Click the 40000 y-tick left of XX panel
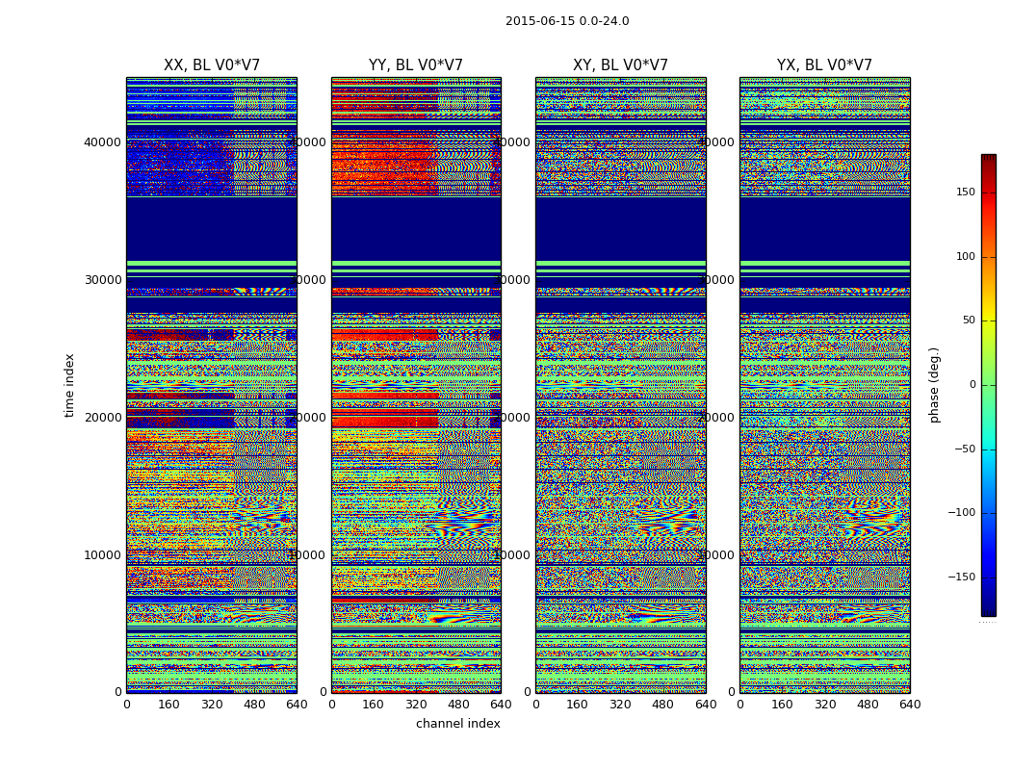This screenshot has width=1011, height=770. pyautogui.click(x=102, y=141)
